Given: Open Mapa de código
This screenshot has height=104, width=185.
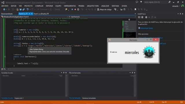Looking at the screenshot, I should (x=104, y=10).
